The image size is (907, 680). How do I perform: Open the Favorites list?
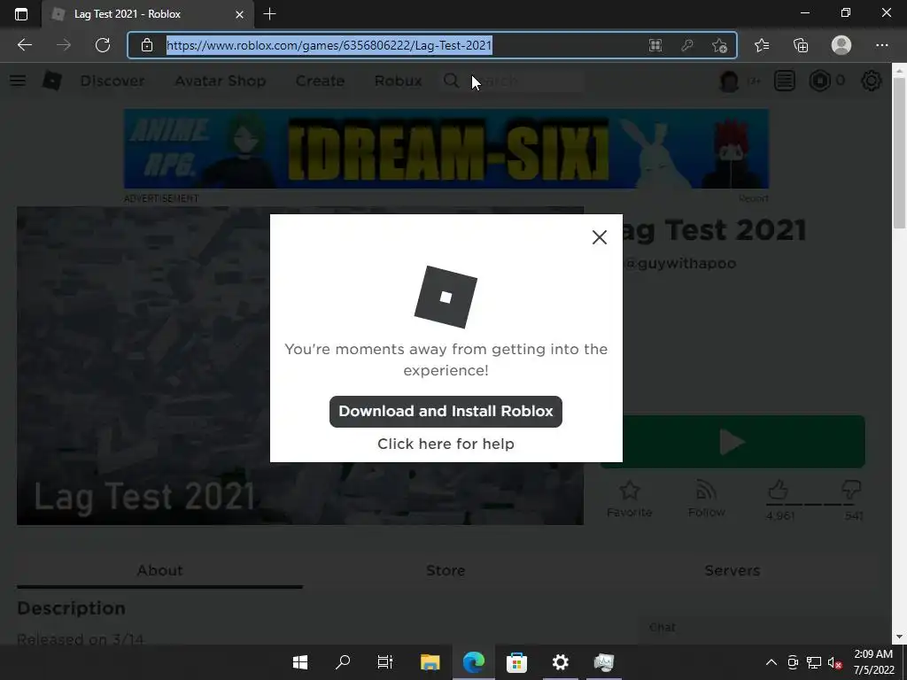762,45
